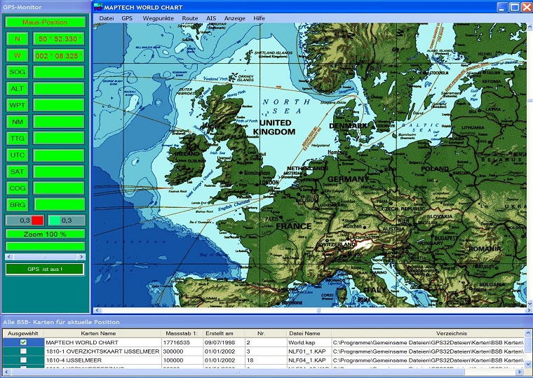The width and height of the screenshot is (533, 378).
Task: Click the empty UTC value field
Action: coord(59,155)
